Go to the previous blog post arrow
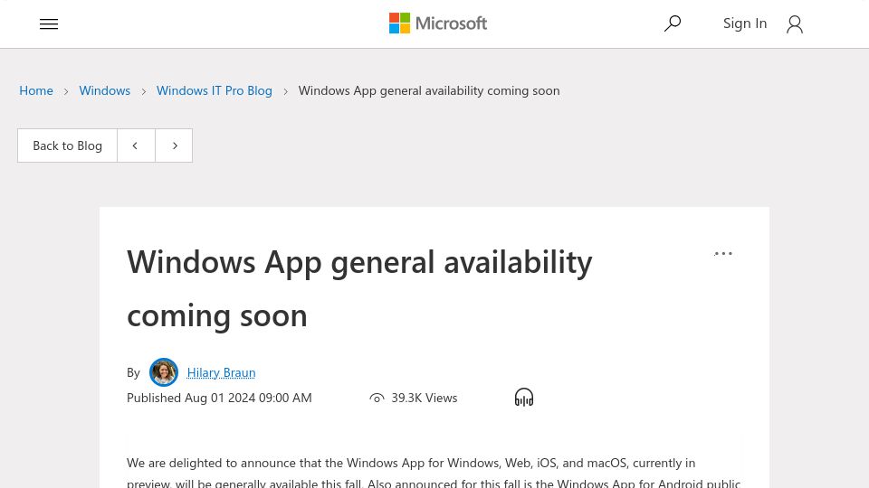 [x=136, y=145]
